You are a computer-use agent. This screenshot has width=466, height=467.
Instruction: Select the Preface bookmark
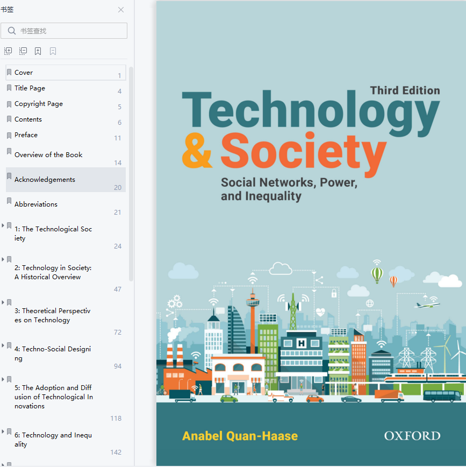click(x=66, y=135)
